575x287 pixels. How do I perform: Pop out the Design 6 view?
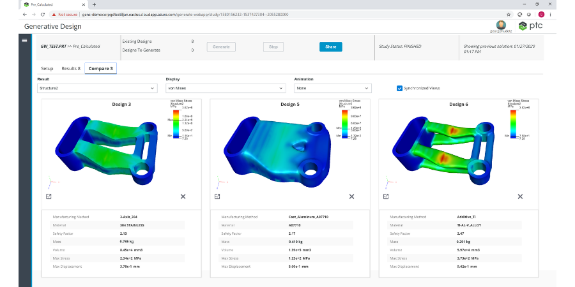[x=387, y=196]
